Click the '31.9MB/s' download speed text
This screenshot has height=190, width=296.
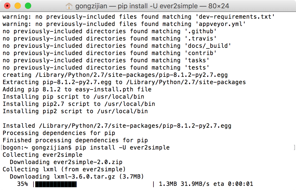pos(195,184)
